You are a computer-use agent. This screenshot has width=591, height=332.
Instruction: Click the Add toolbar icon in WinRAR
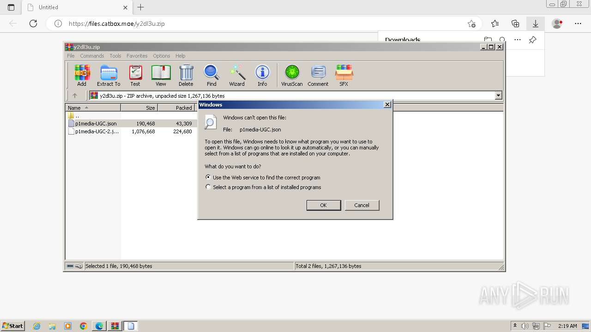point(82,75)
